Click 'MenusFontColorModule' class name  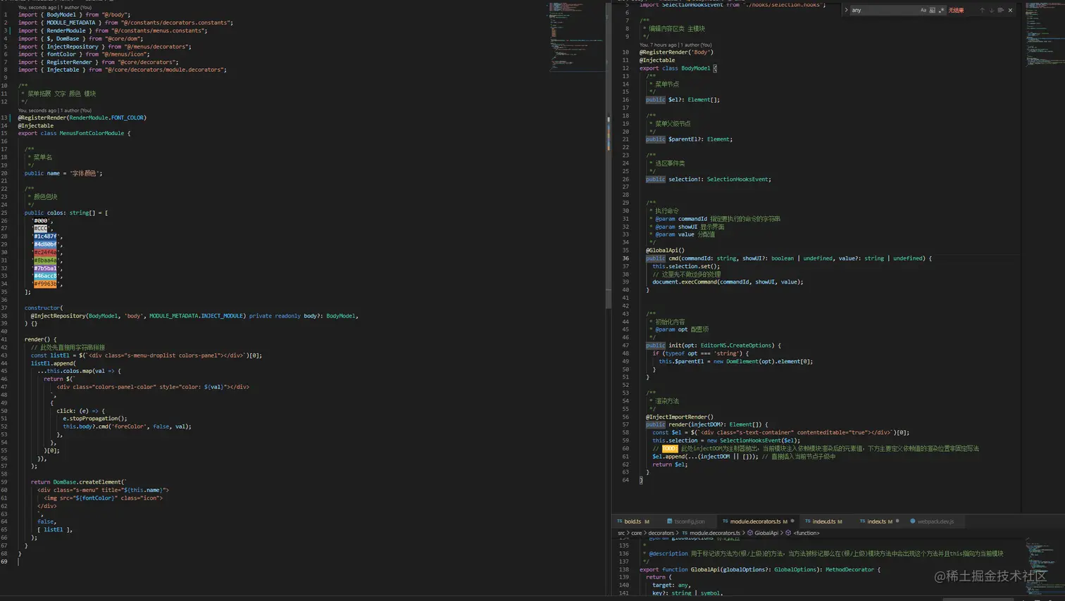pyautogui.click(x=92, y=133)
